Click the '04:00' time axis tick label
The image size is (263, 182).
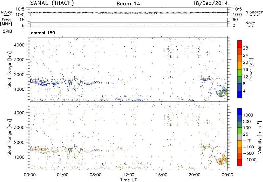62,175
